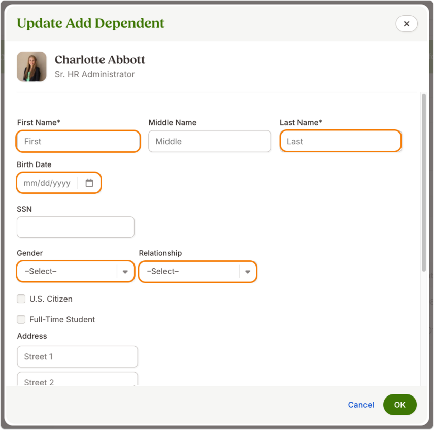Focus the Middle Name field
434x430 pixels.
coord(210,141)
